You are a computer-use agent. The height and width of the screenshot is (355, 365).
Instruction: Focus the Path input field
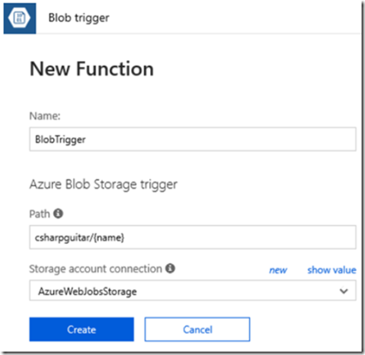193,238
